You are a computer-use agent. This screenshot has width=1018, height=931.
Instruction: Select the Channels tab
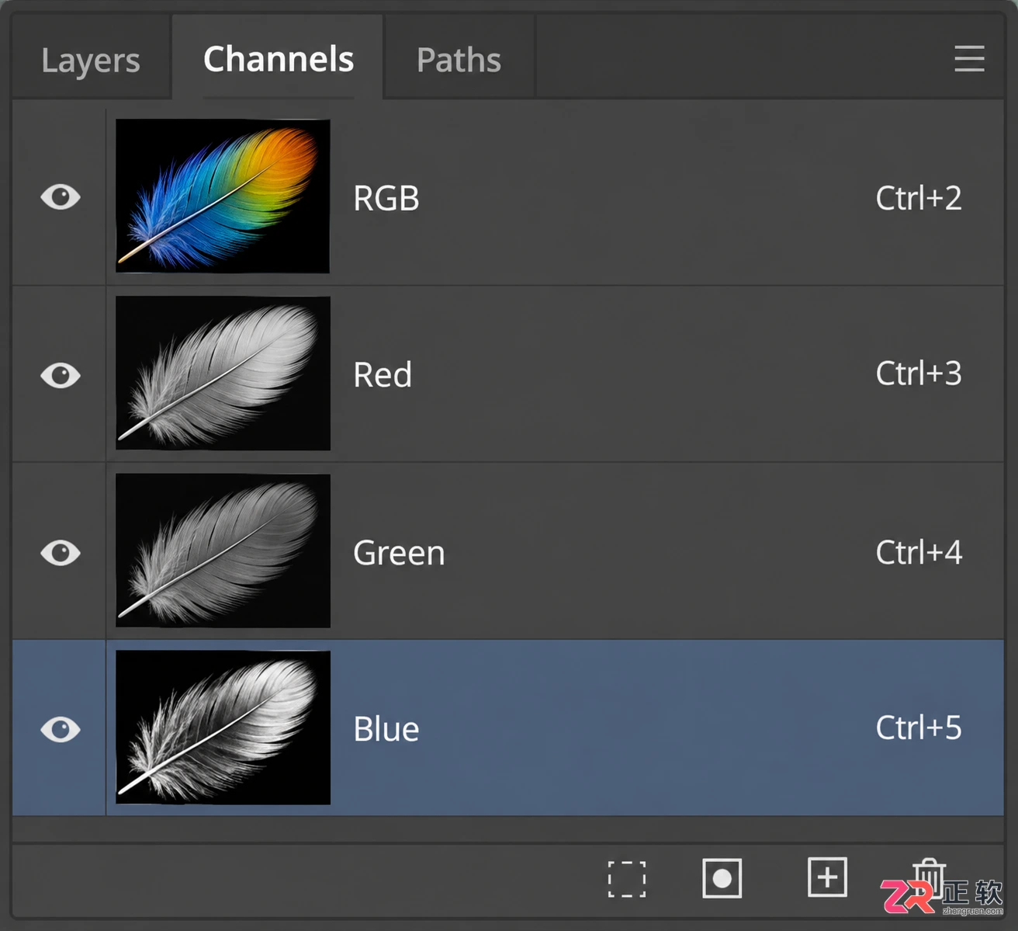tap(278, 59)
